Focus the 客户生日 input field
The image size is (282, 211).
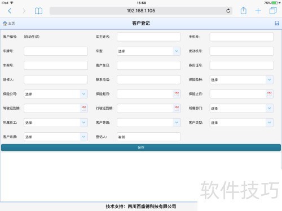[149, 65]
